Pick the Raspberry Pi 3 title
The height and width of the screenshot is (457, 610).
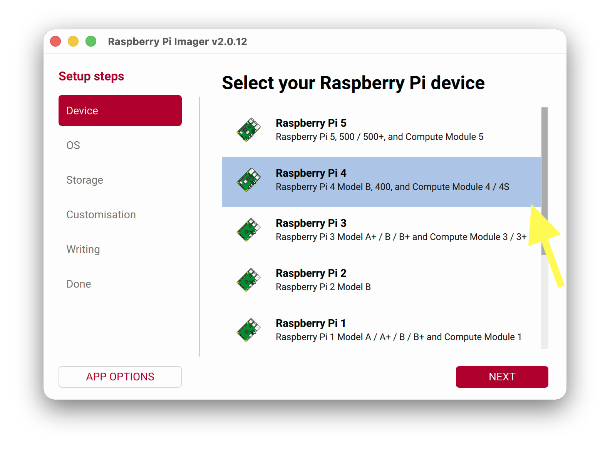(311, 223)
